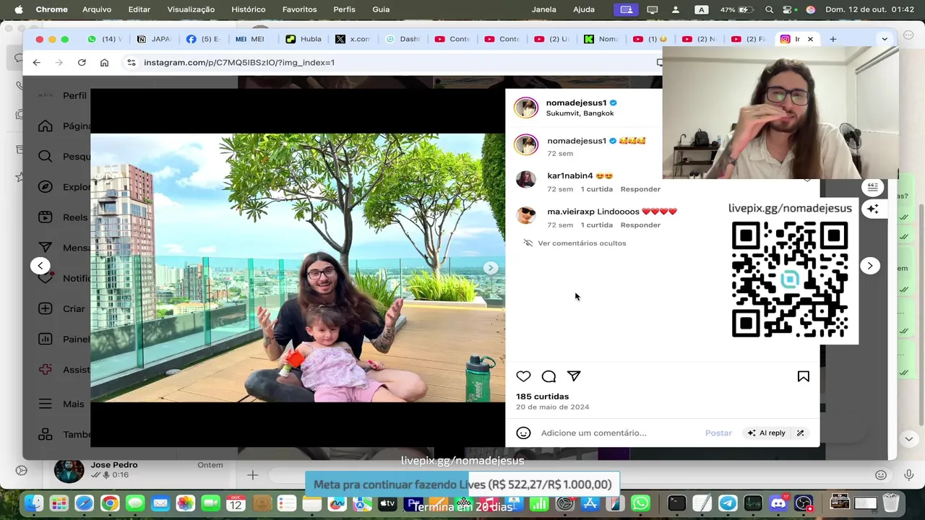Open Create plus icon in sidebar

coord(46,308)
